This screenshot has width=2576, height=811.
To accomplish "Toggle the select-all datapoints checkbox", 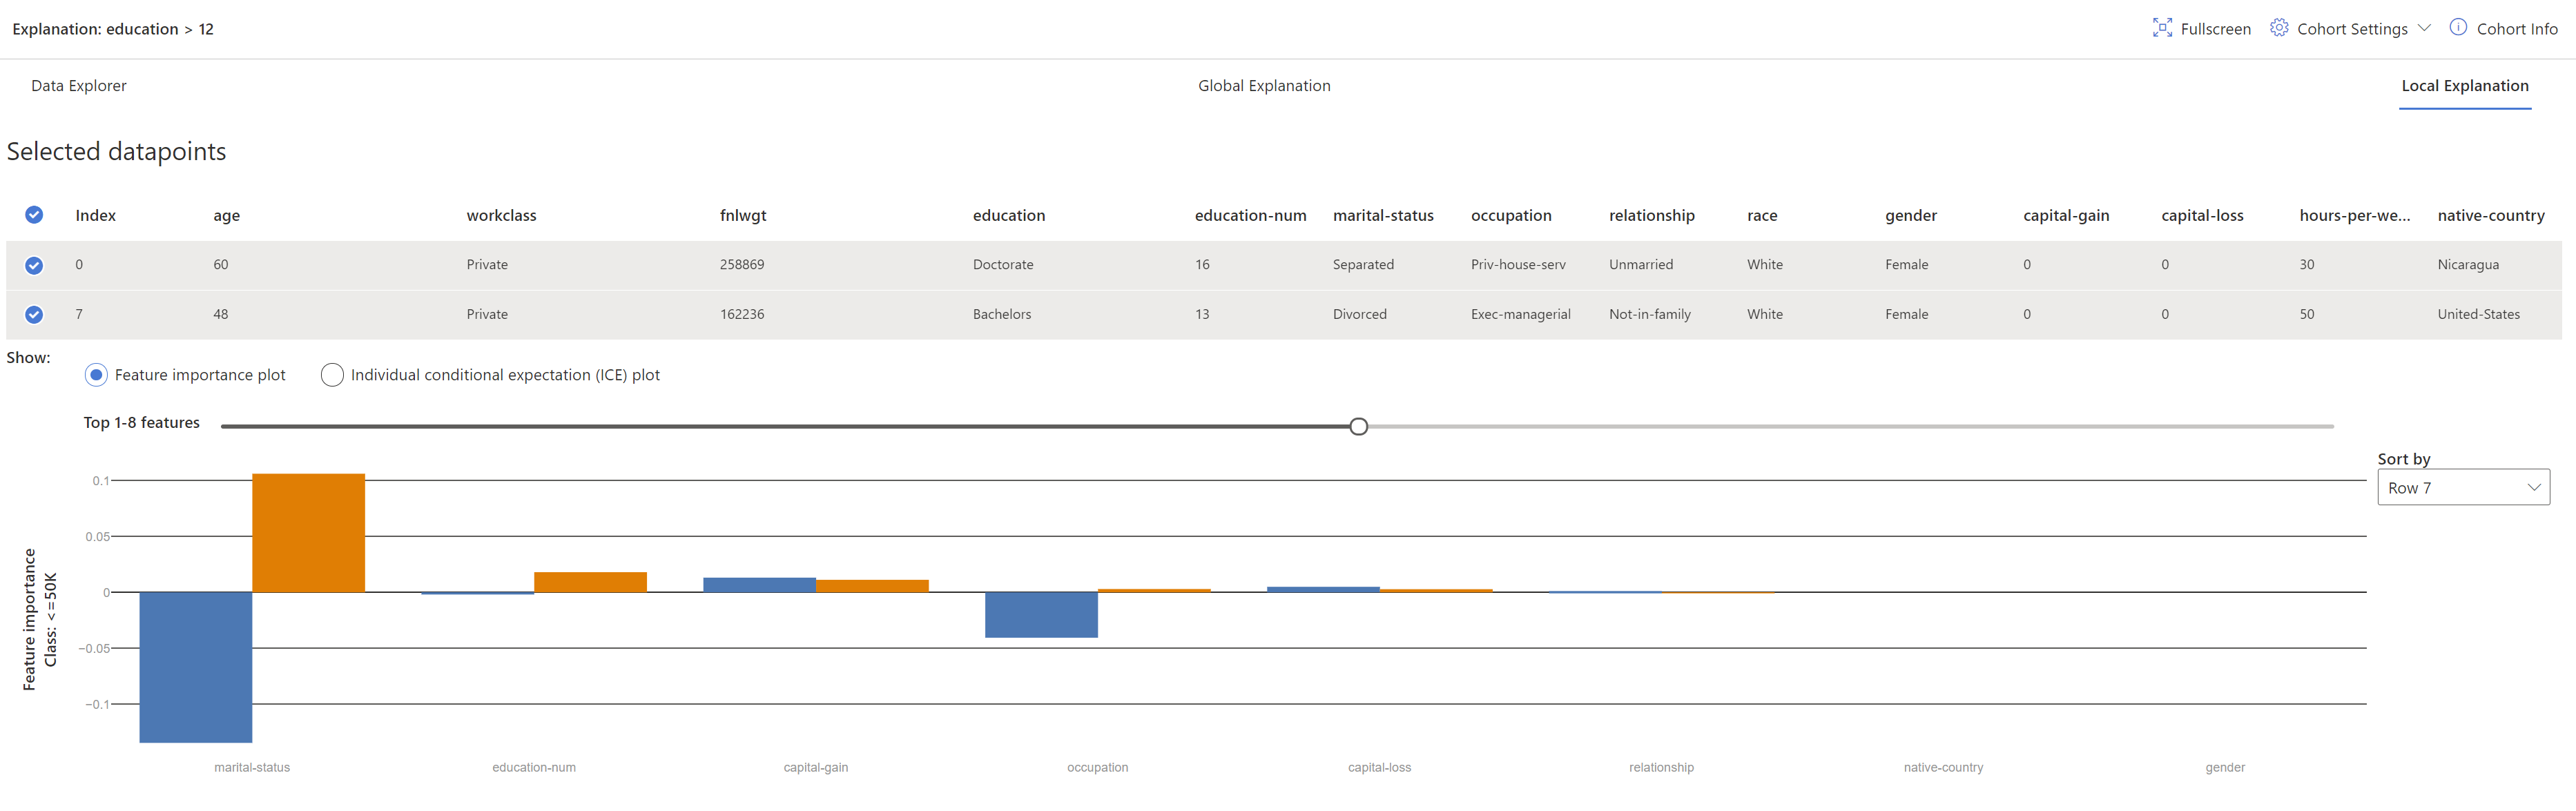I will (x=33, y=214).
